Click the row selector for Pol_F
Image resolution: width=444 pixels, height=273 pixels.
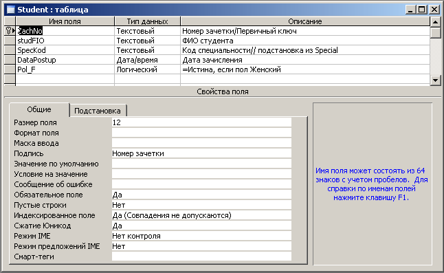point(10,69)
